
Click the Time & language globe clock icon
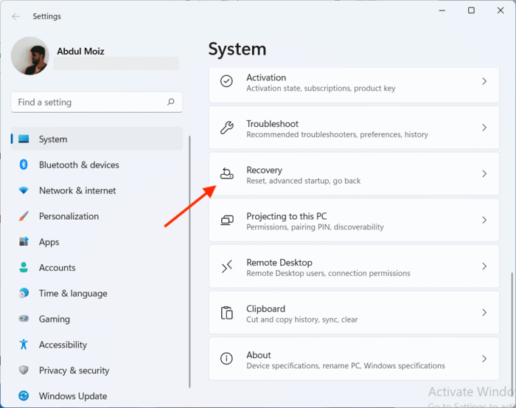coord(24,293)
